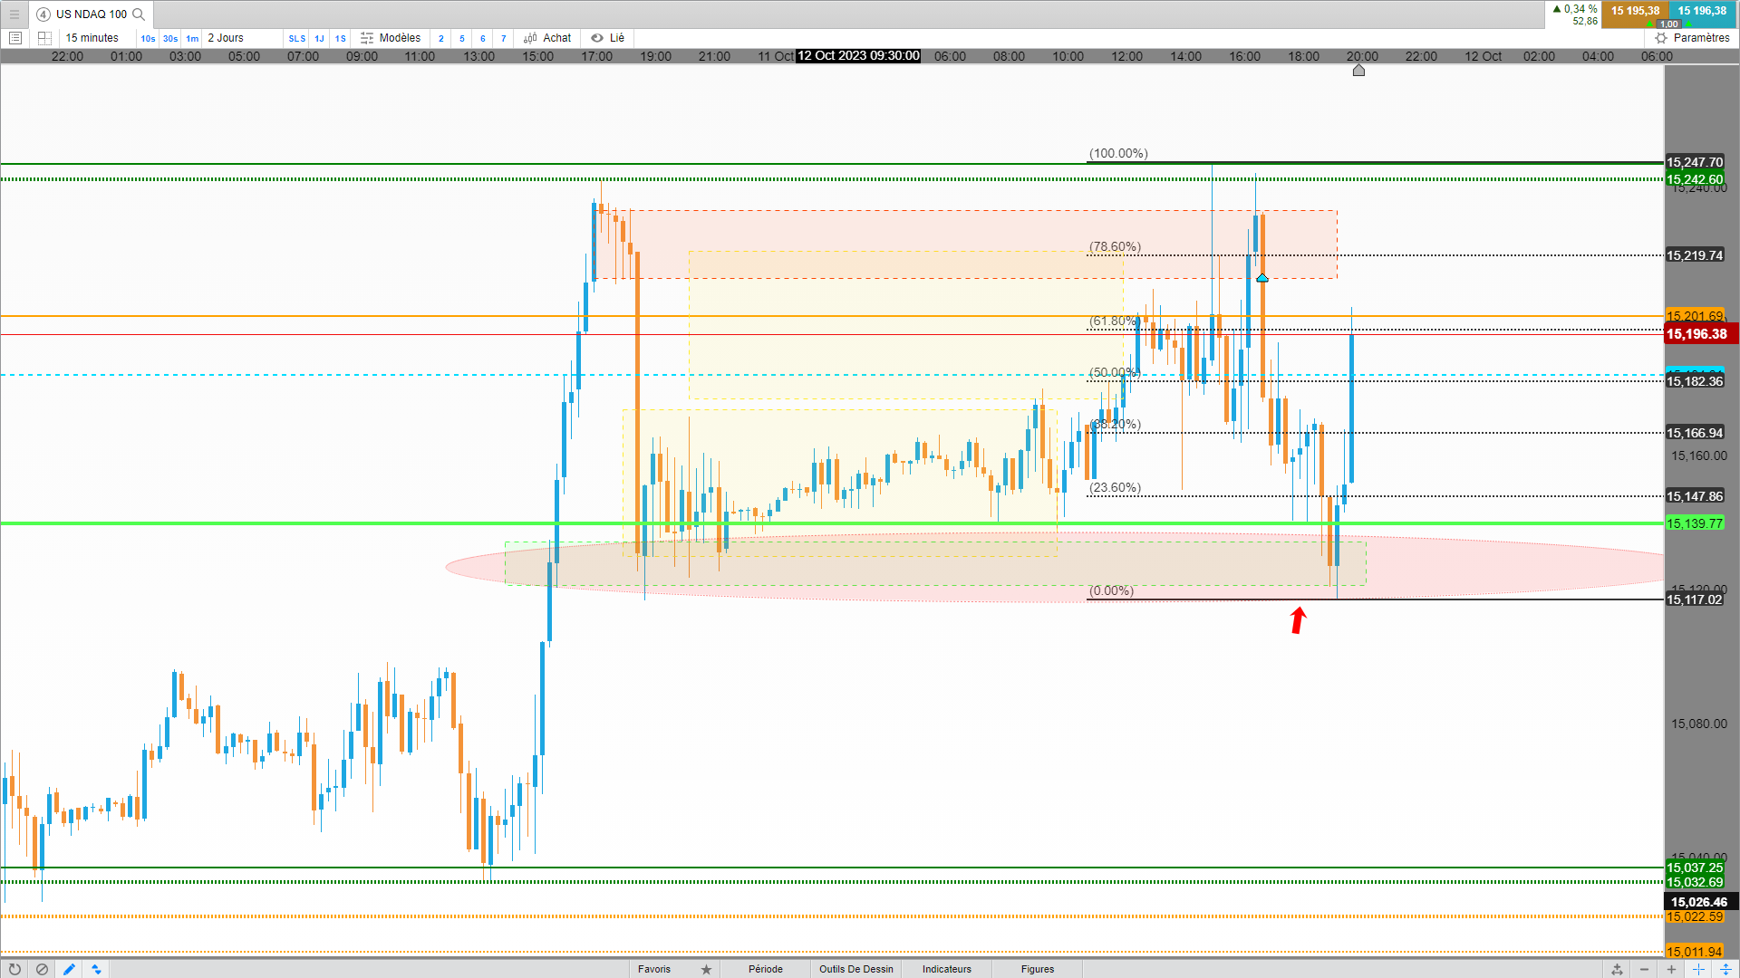Open Paramètres settings
Image resolution: width=1740 pixels, height=978 pixels.
coord(1692,38)
